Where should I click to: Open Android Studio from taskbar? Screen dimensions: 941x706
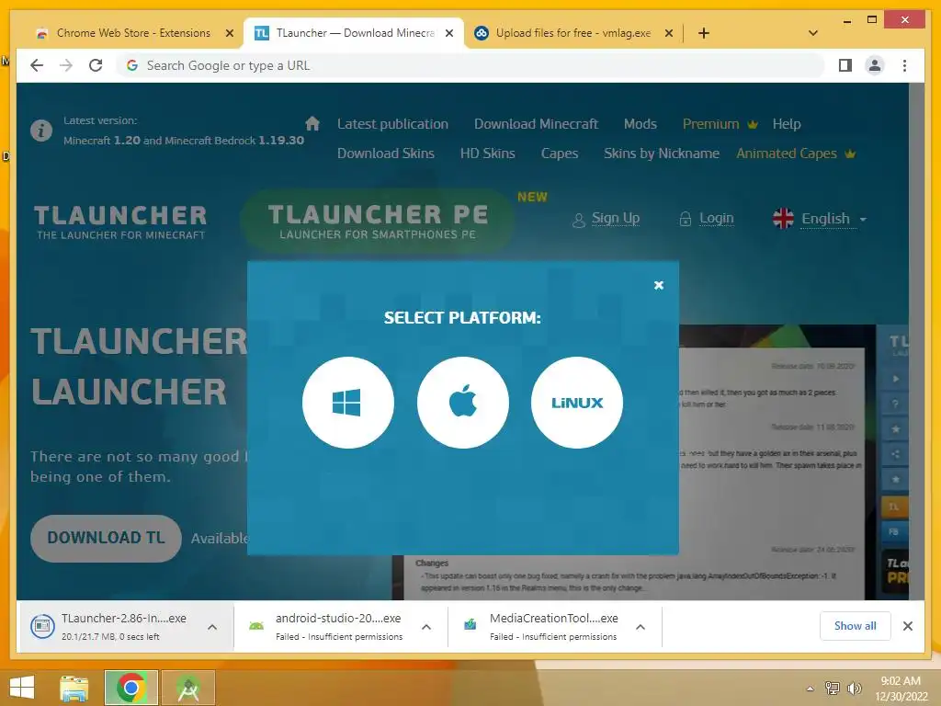point(188,688)
